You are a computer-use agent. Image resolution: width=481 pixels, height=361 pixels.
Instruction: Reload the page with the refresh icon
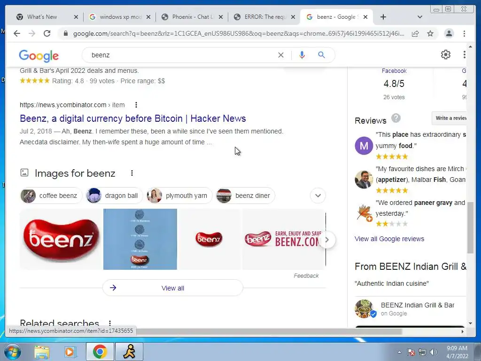tap(47, 33)
